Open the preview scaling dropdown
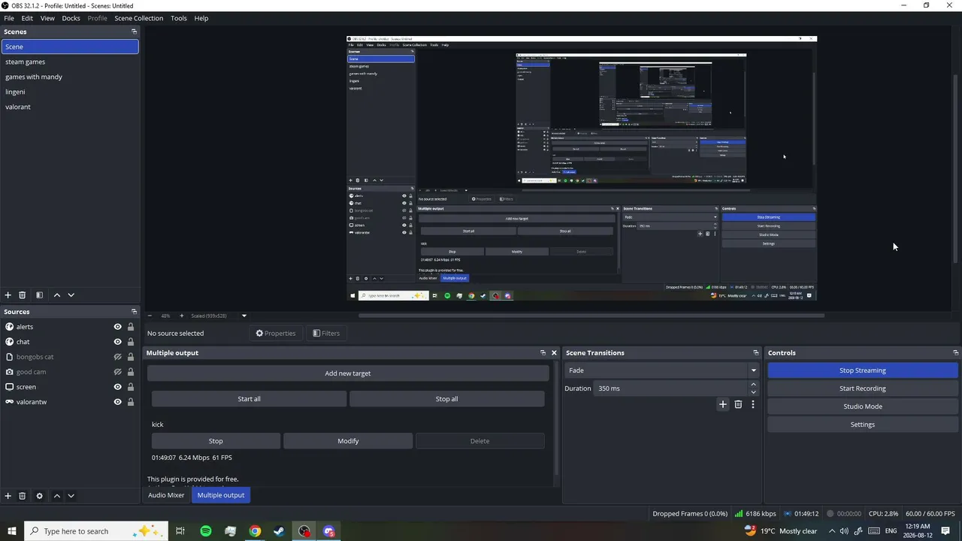 244,316
